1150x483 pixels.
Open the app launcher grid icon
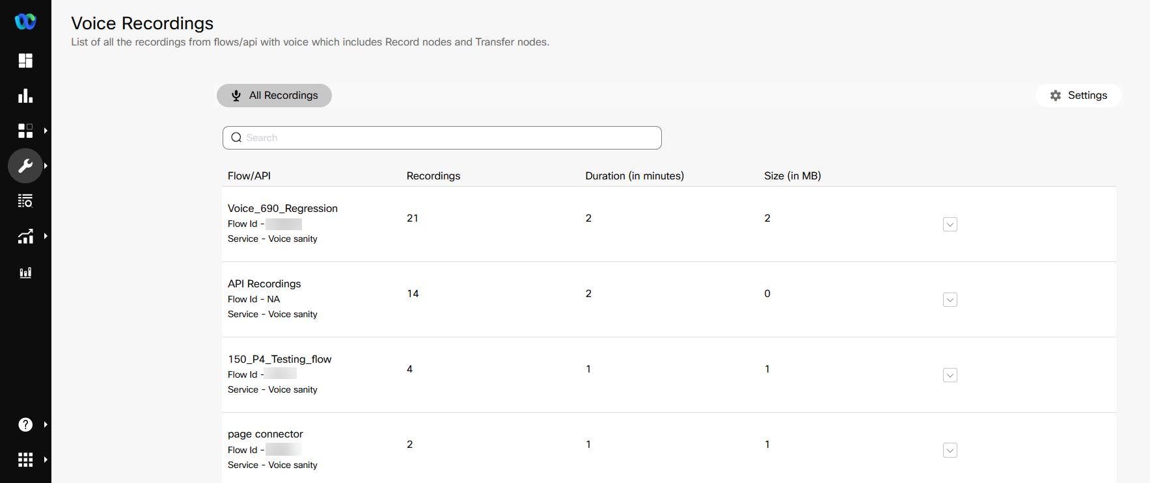tap(25, 460)
